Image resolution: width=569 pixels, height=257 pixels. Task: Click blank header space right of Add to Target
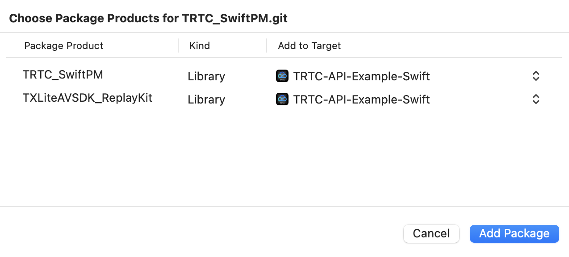click(447, 46)
